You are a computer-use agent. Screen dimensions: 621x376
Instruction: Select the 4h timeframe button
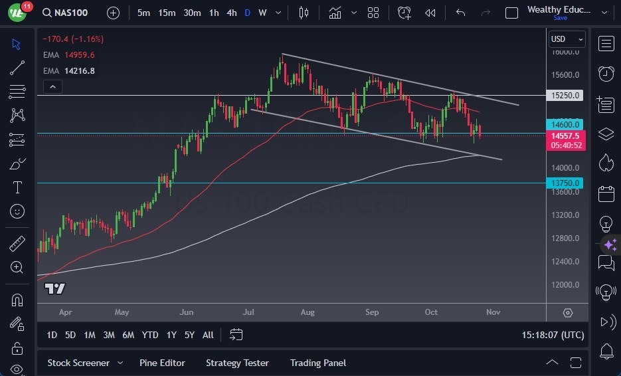coord(231,13)
